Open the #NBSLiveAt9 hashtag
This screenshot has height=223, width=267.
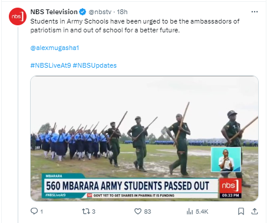[x=51, y=65]
